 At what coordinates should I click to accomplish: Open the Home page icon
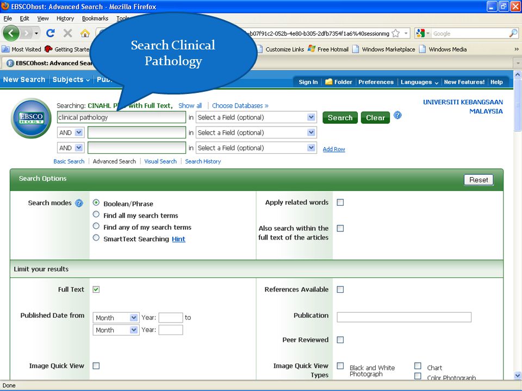click(85, 33)
